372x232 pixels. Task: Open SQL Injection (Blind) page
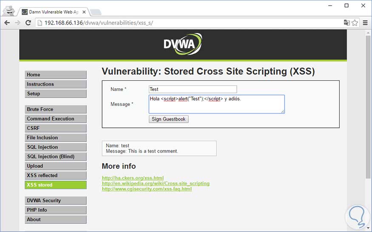[x=56, y=156]
